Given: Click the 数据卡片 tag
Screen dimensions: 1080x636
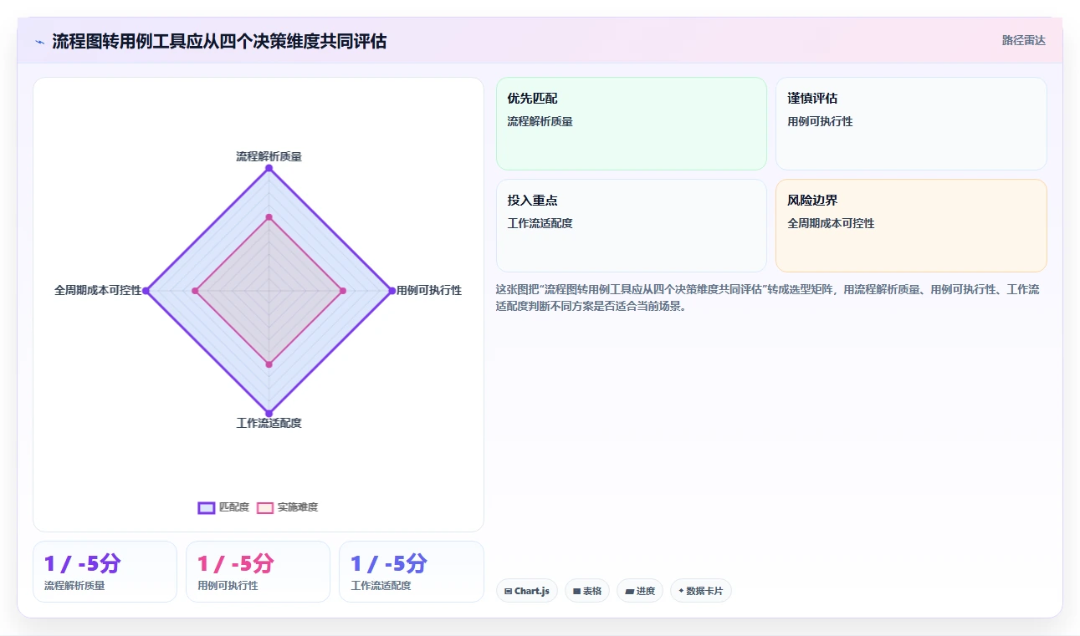Looking at the screenshot, I should [701, 591].
